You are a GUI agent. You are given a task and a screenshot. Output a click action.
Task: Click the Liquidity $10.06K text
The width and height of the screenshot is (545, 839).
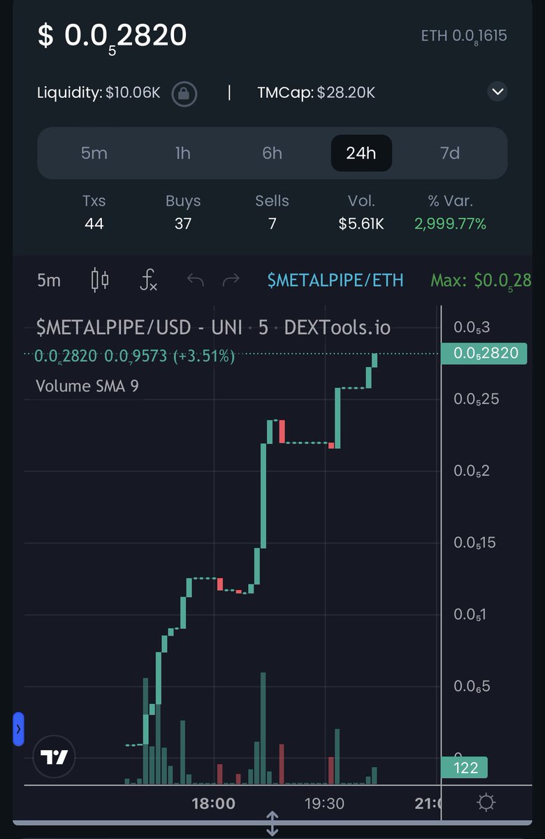99,92
